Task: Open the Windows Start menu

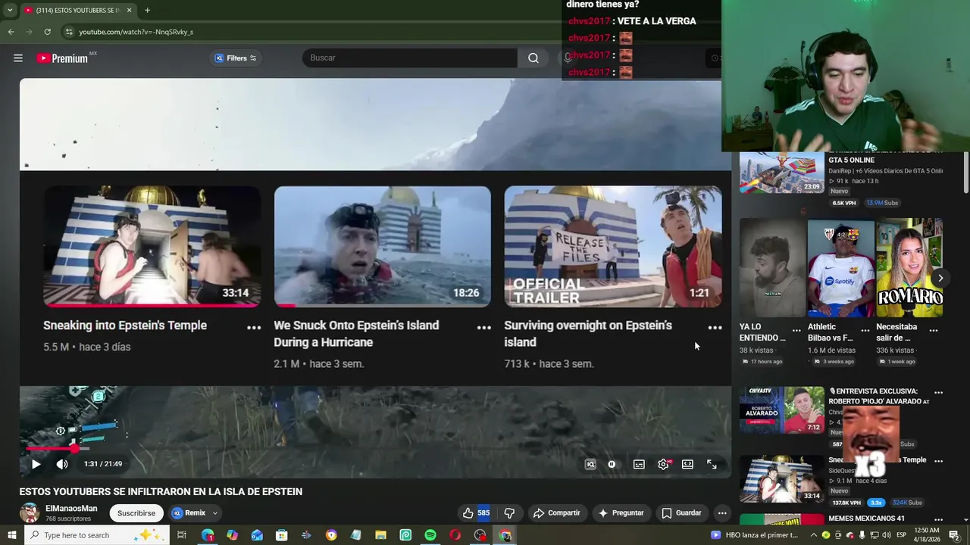Action: point(11,535)
